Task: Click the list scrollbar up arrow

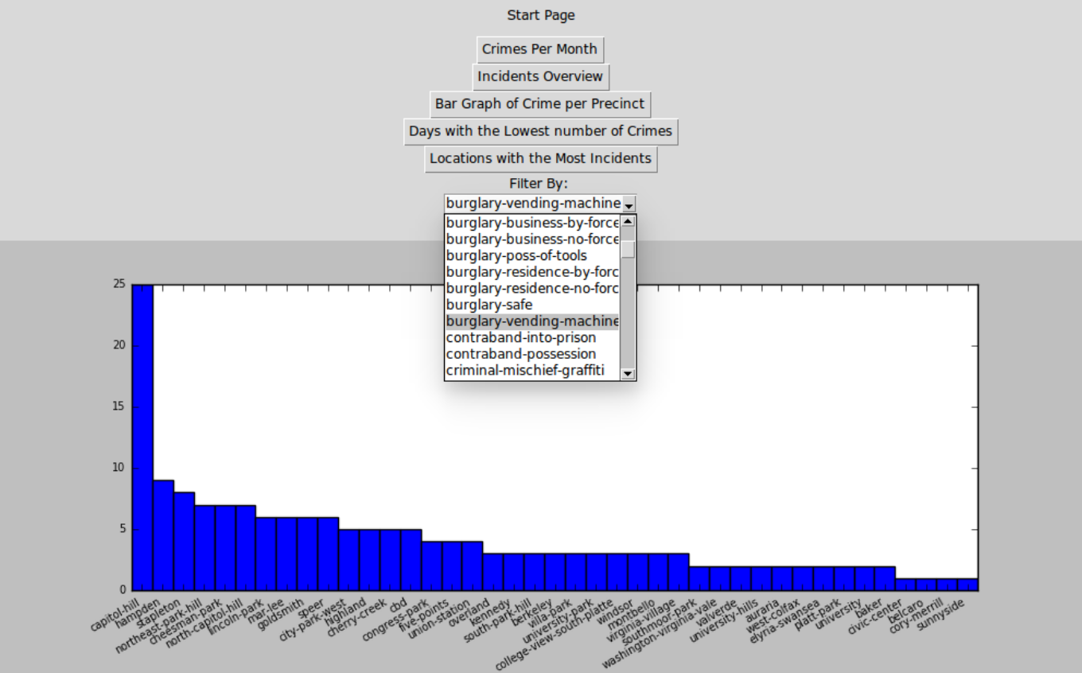Action: [x=628, y=221]
